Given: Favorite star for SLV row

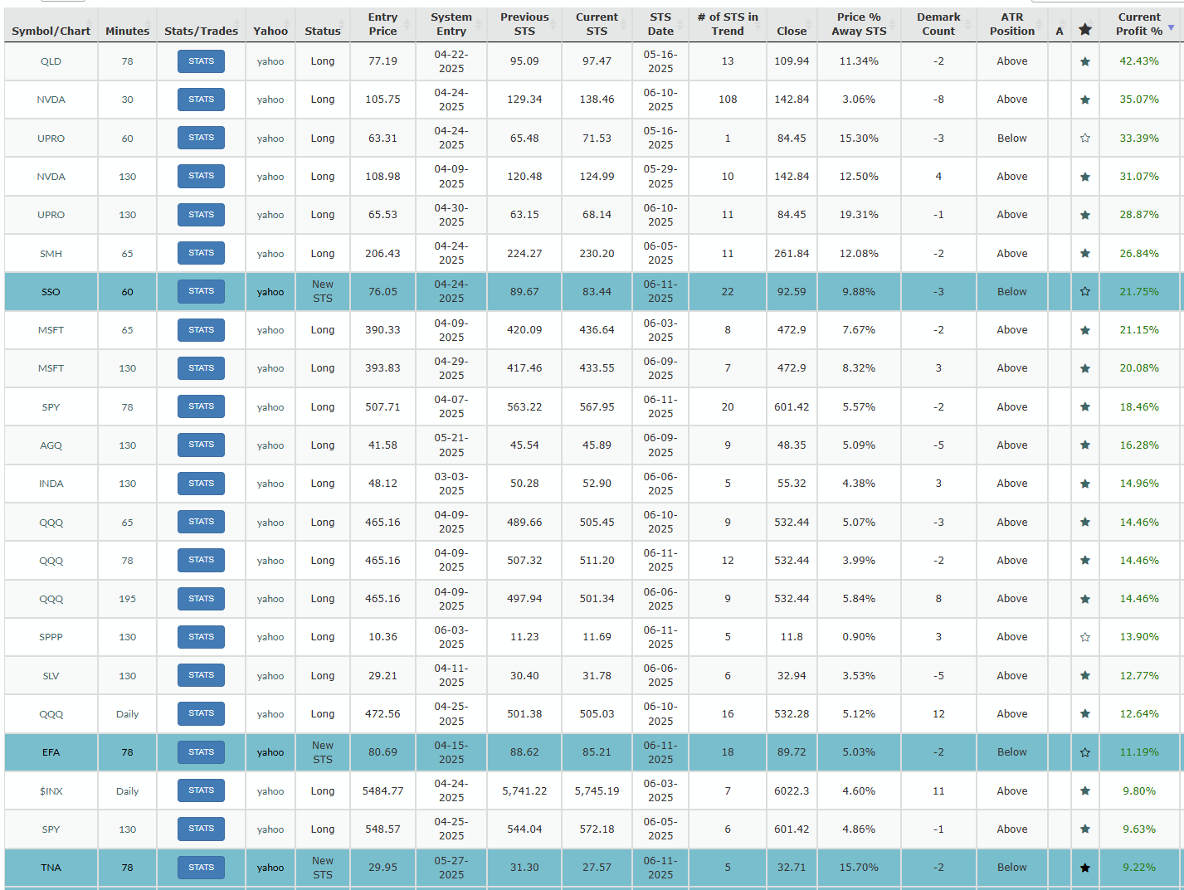Looking at the screenshot, I should click(x=1085, y=676).
